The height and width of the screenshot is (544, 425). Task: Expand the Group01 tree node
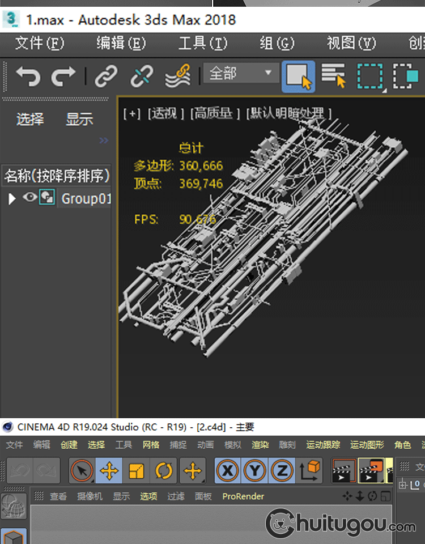pos(11,198)
